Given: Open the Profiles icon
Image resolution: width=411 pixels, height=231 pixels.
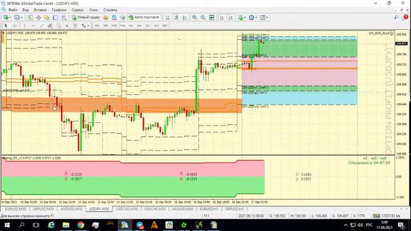Looking at the screenshot, I should 17,17.
